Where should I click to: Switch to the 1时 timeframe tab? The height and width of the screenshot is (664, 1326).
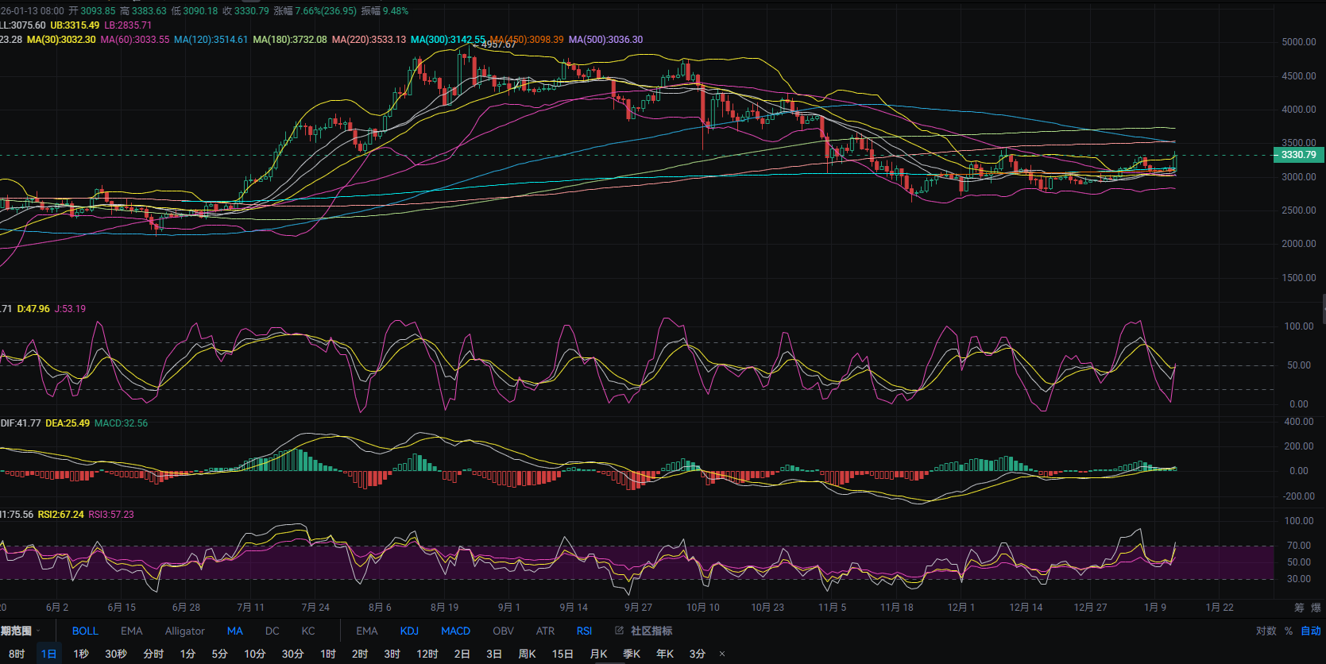(x=328, y=654)
